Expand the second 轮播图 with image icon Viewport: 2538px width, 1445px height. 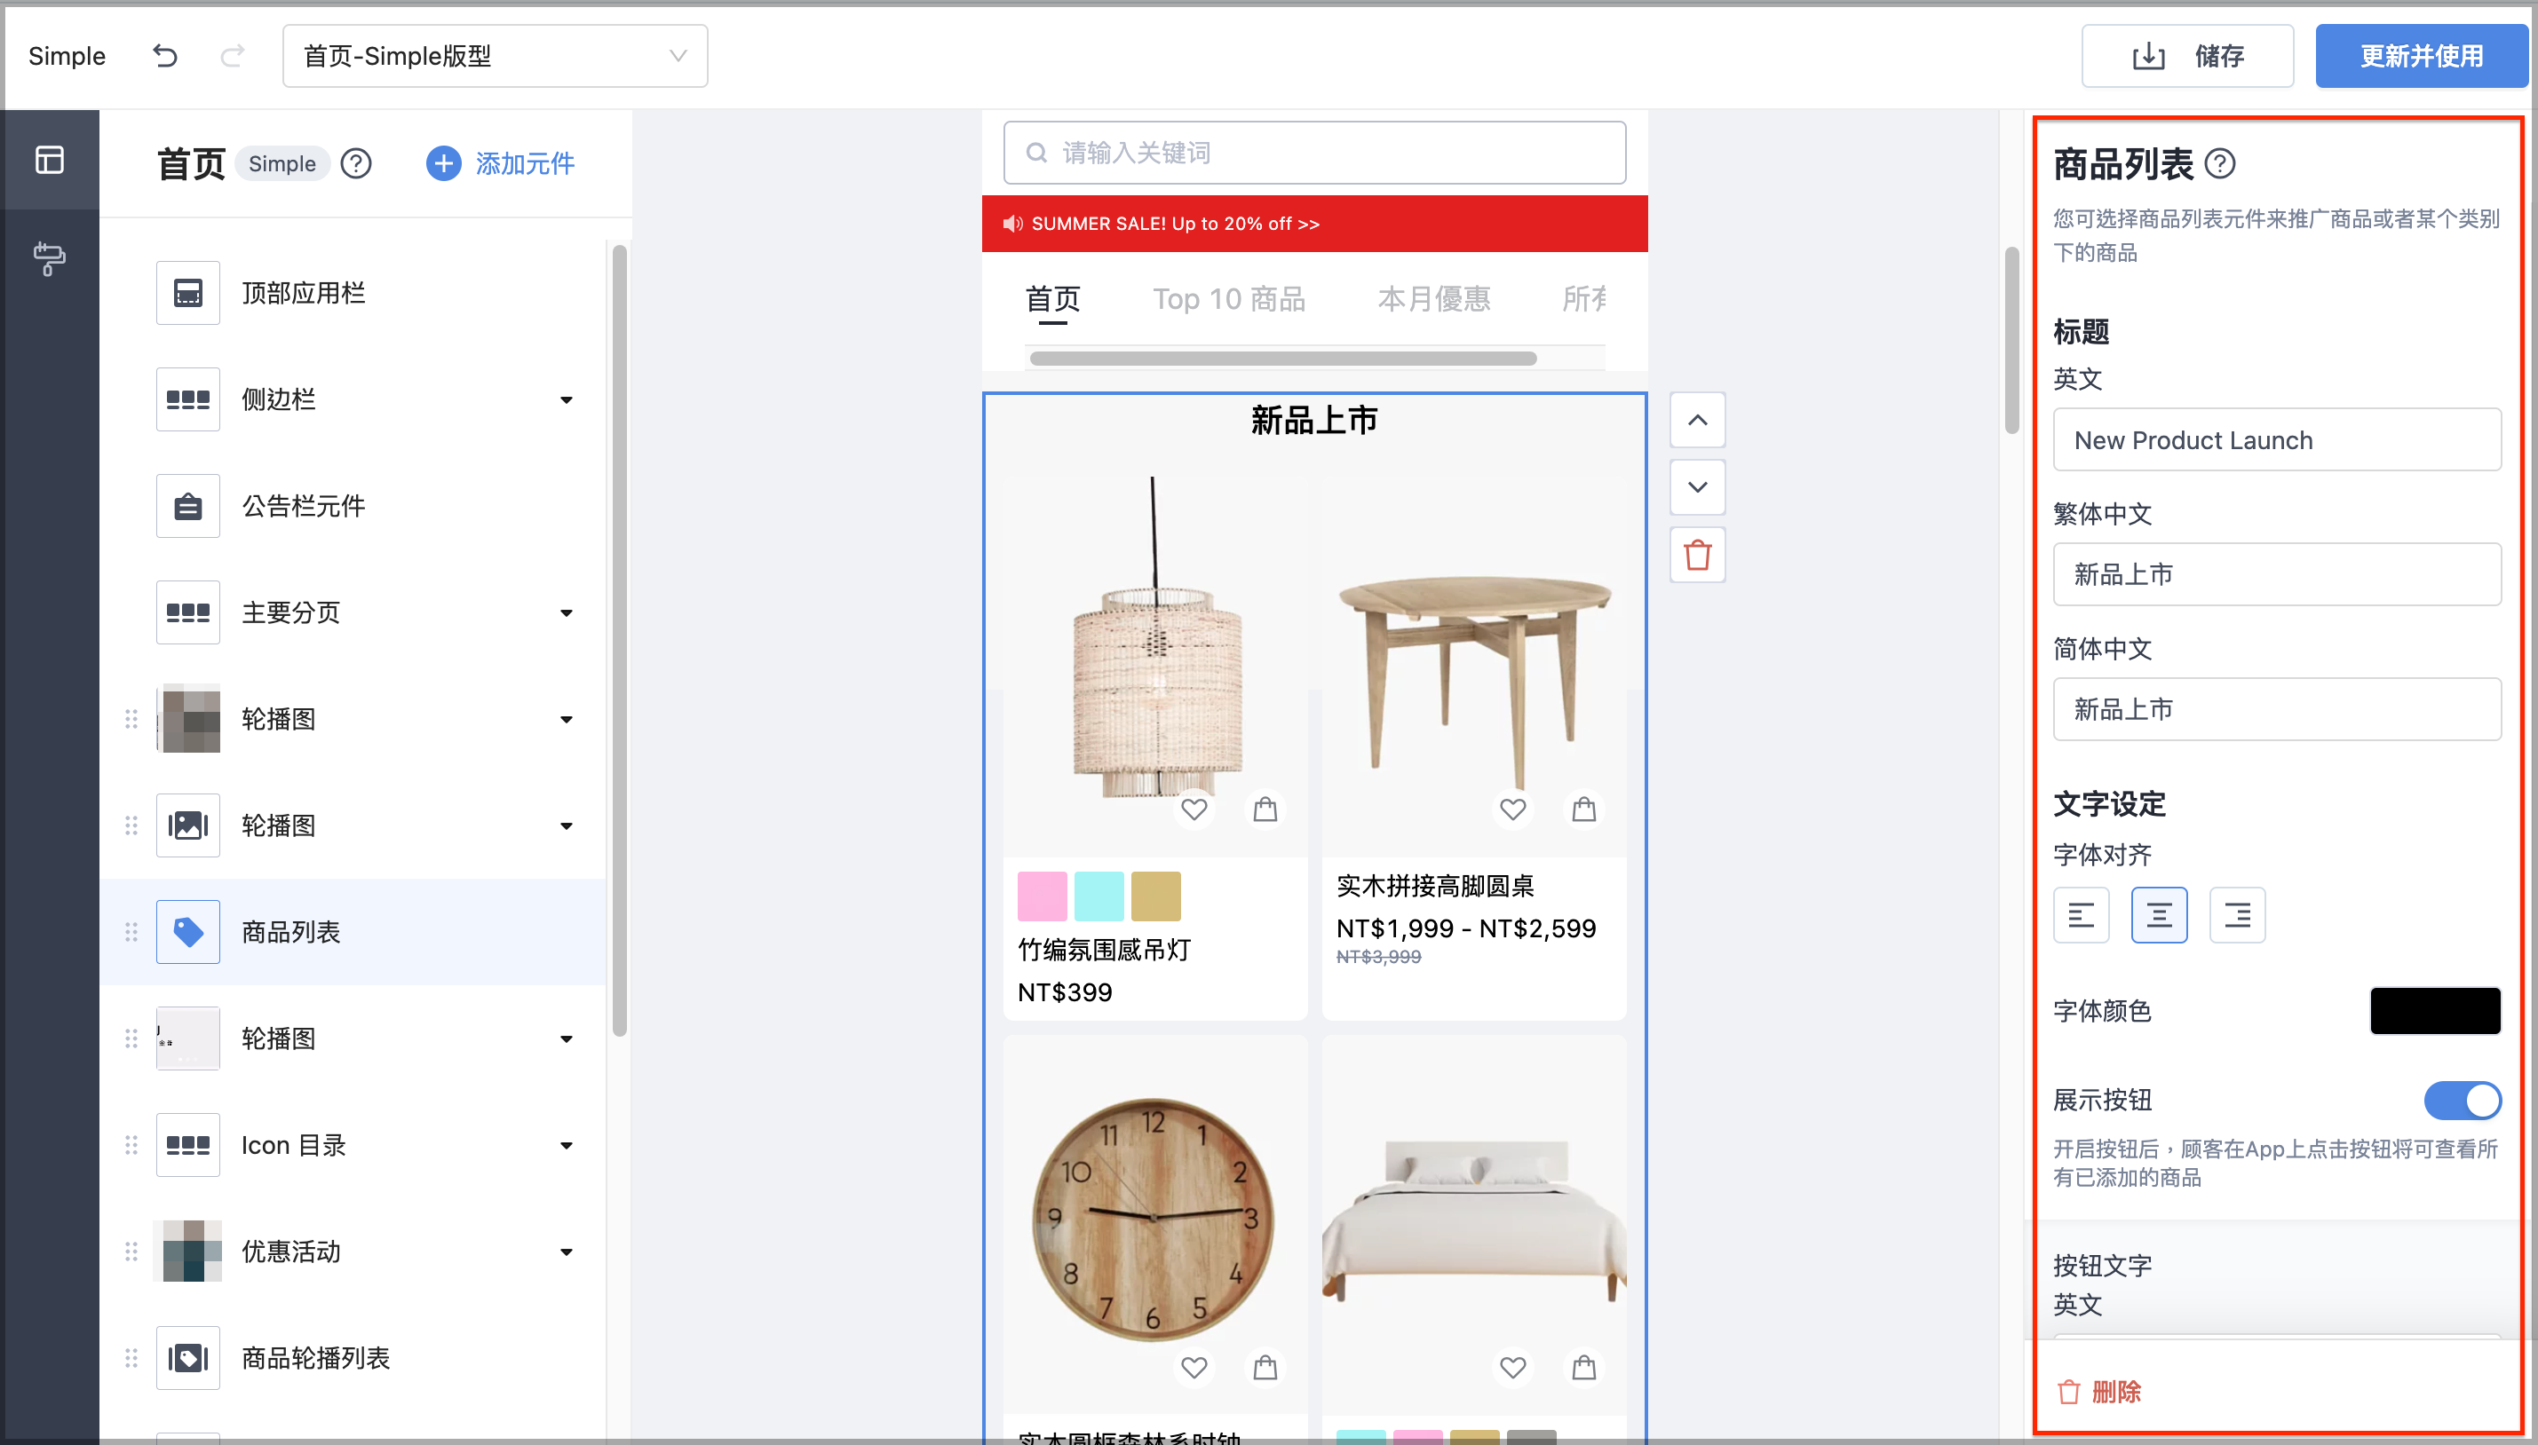point(566,825)
